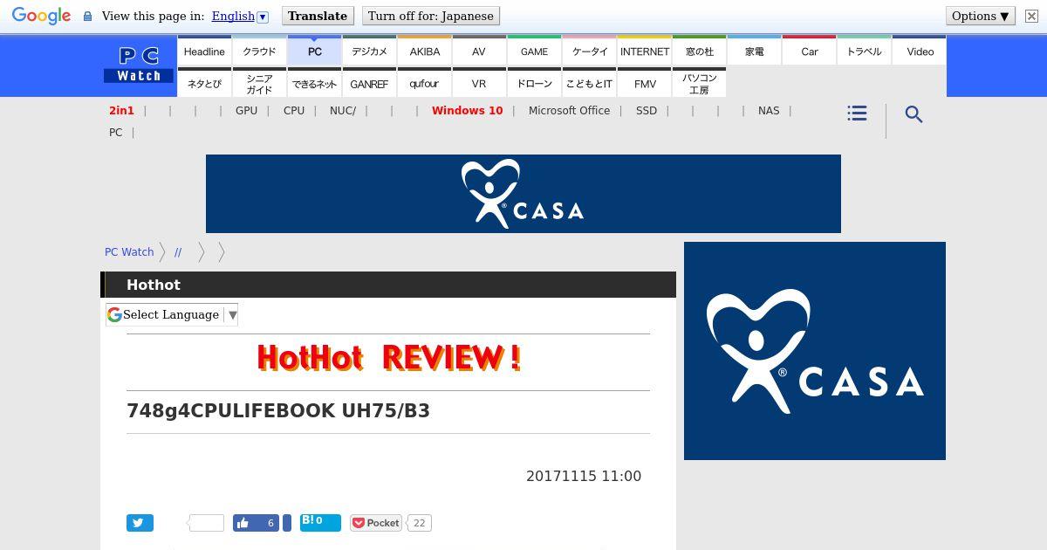Open the AKIBA tab
Viewport: 1047px width, 550px height.
pyautogui.click(x=424, y=51)
